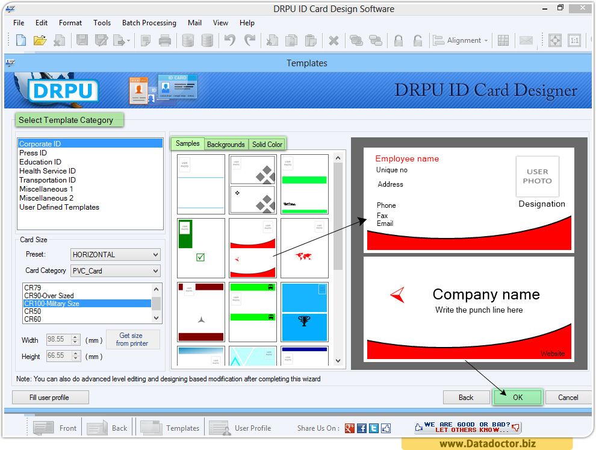Share on Google Plus icon

349,428
